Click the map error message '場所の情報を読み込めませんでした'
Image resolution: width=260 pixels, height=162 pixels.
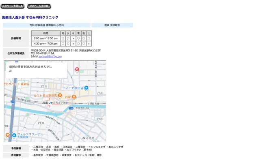[x=30, y=68]
